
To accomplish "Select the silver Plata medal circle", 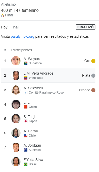I will click(93, 76).
